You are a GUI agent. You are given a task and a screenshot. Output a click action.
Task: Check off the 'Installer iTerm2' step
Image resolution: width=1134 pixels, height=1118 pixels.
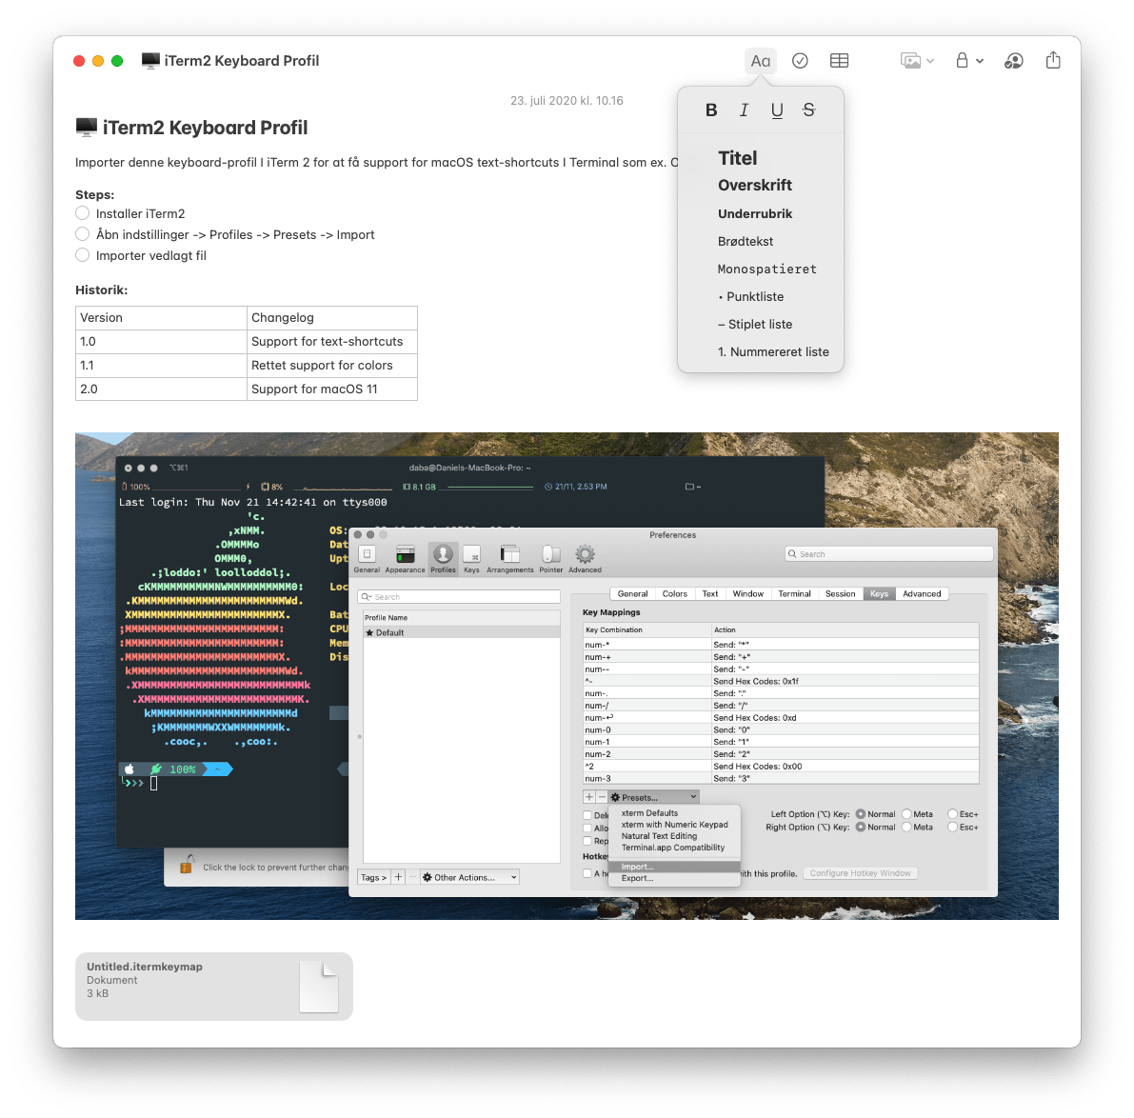[83, 213]
